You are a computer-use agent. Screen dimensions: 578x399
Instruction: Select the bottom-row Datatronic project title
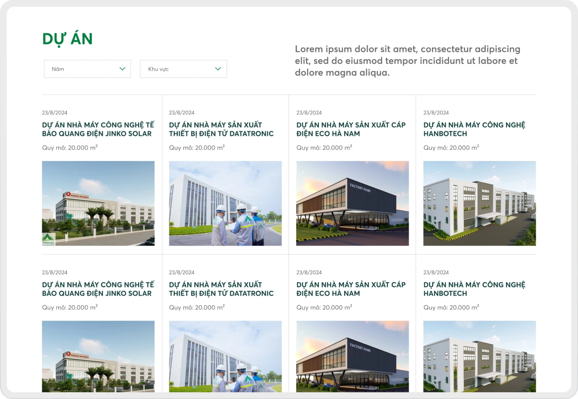[221, 289]
